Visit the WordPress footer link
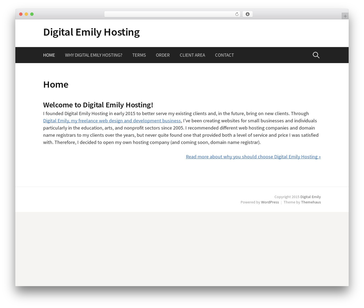This screenshot has width=364, height=308. point(270,202)
